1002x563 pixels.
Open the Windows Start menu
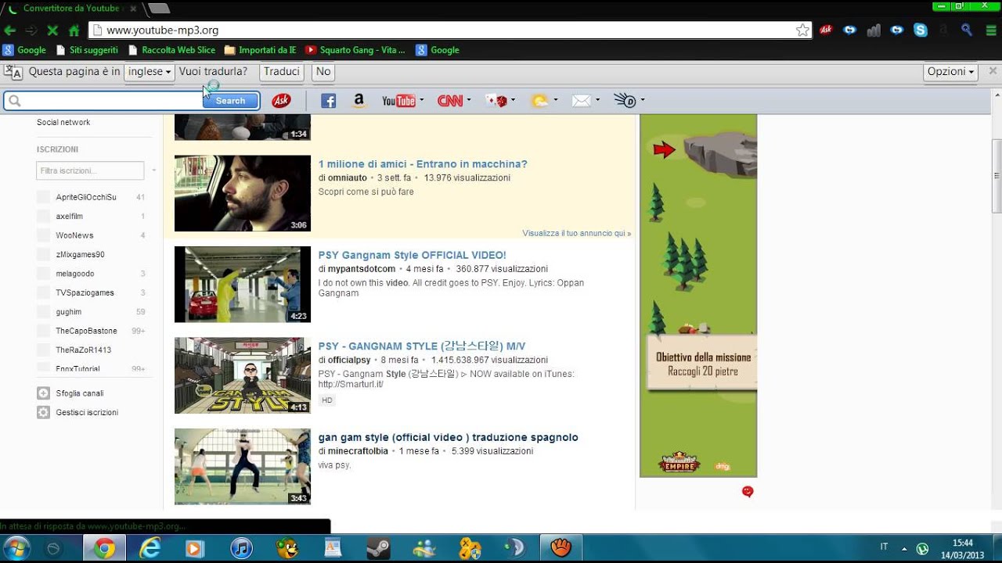pyautogui.click(x=16, y=548)
